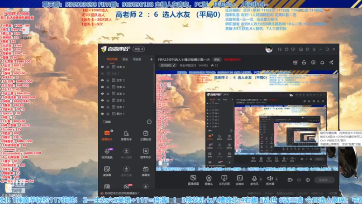This screenshot has width=362, height=204.
Task: Mute the microphone
Action: pyautogui.click(x=254, y=180)
